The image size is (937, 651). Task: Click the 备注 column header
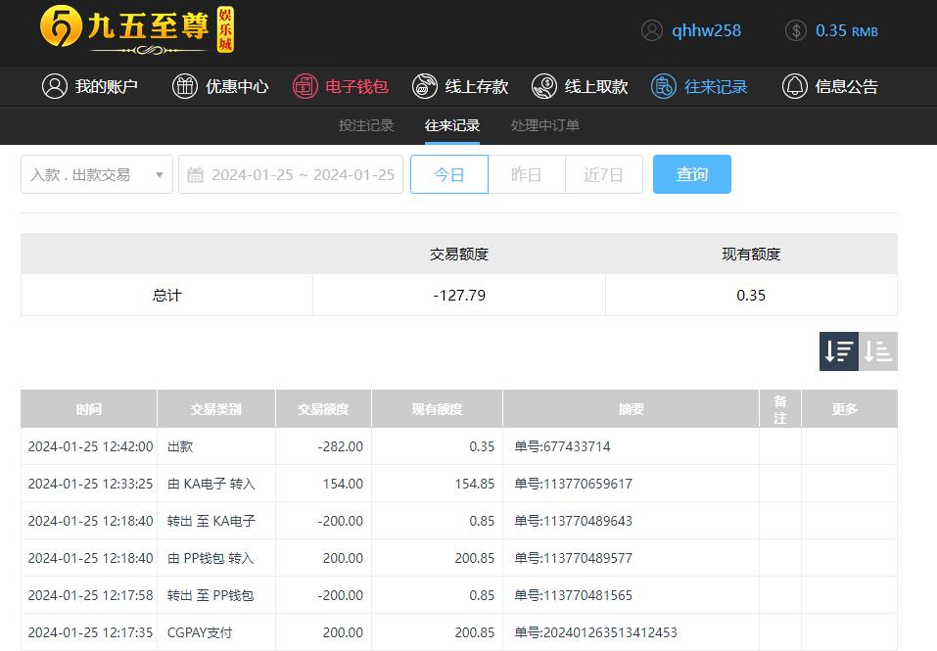click(779, 409)
